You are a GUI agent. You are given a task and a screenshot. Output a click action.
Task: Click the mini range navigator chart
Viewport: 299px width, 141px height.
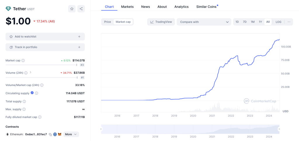[x=190, y=129]
